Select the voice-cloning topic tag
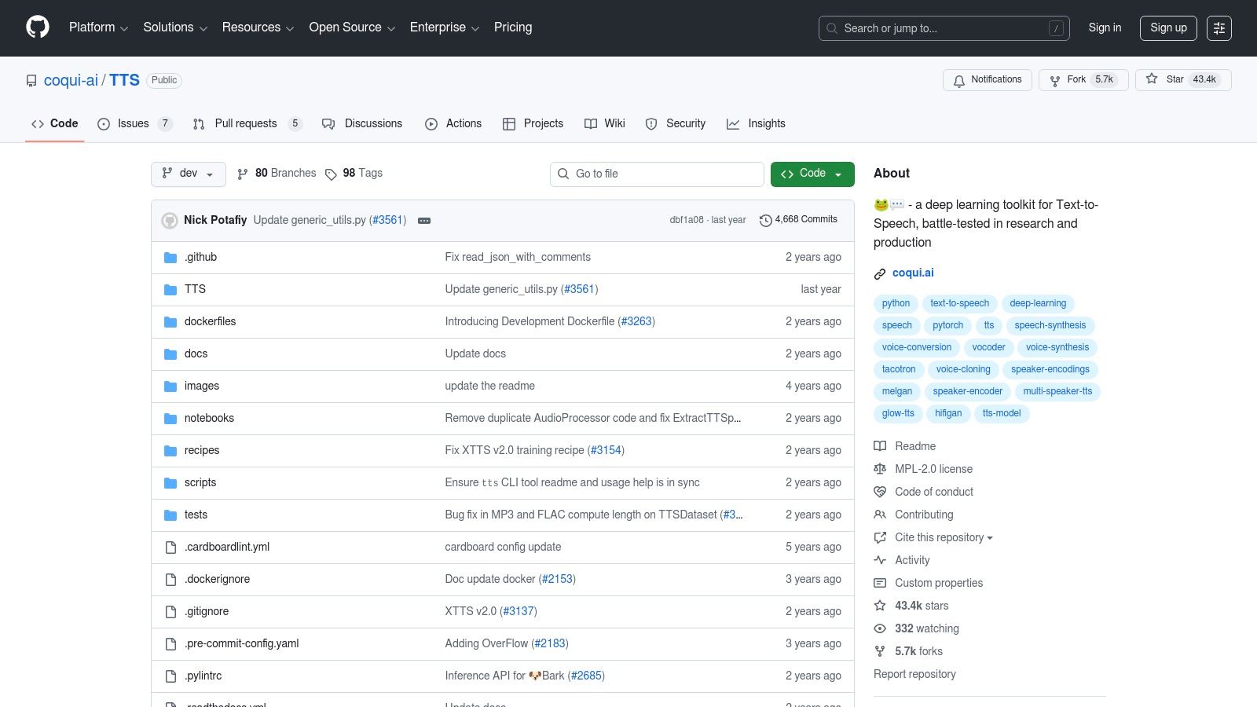The image size is (1257, 707). pos(962,369)
